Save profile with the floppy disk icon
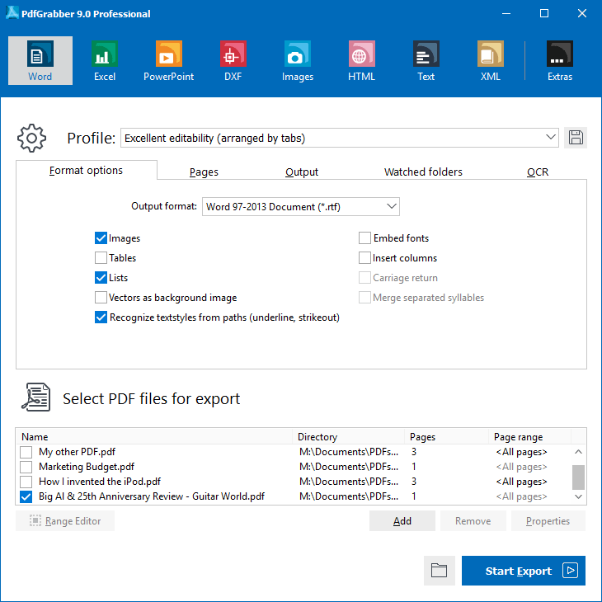 [x=575, y=138]
